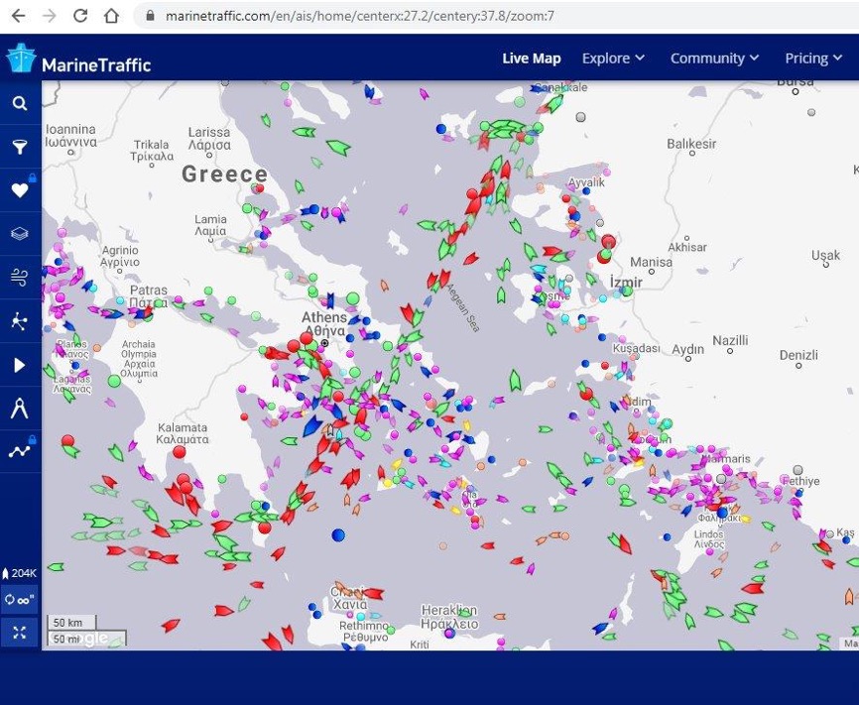This screenshot has height=705, width=859.
Task: Start the playback triangle icon
Action: (20, 365)
